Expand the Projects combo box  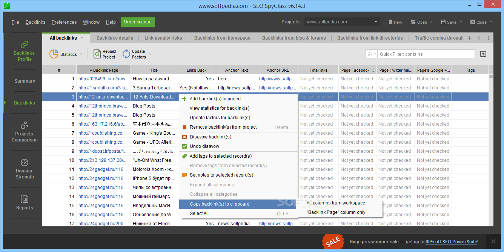[x=376, y=22]
